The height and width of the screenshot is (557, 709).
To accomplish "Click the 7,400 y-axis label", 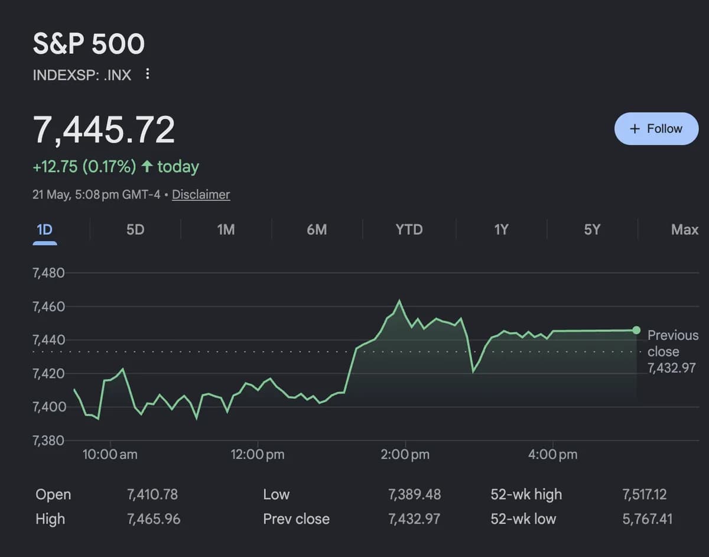I will [48, 407].
